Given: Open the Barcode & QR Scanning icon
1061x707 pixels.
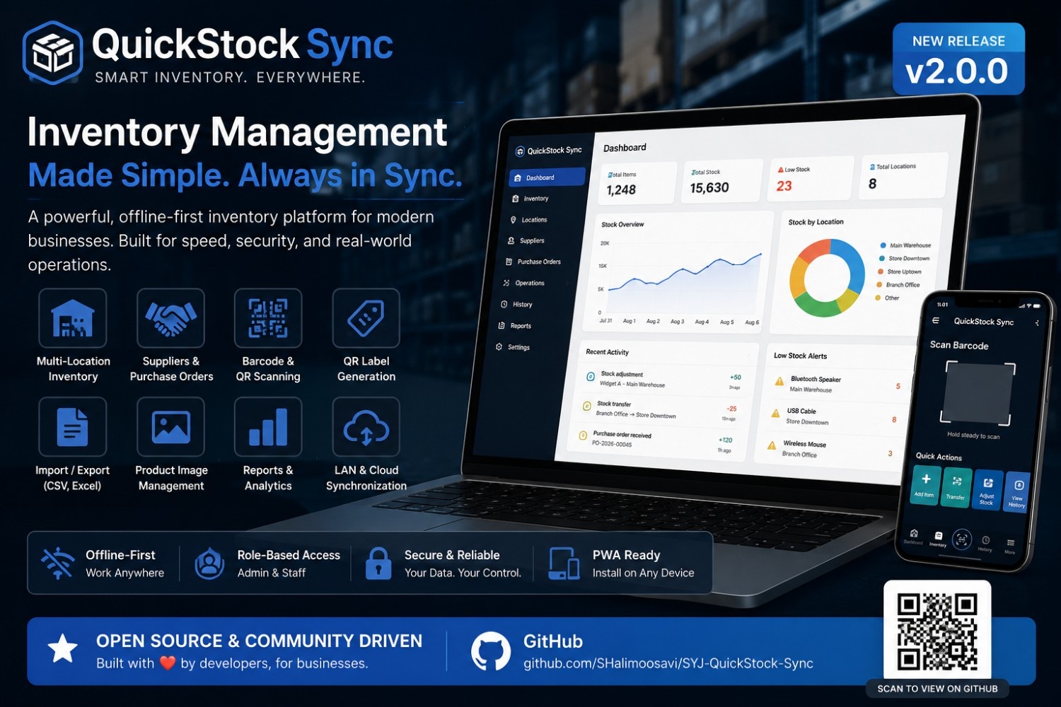Looking at the screenshot, I should pos(268,318).
